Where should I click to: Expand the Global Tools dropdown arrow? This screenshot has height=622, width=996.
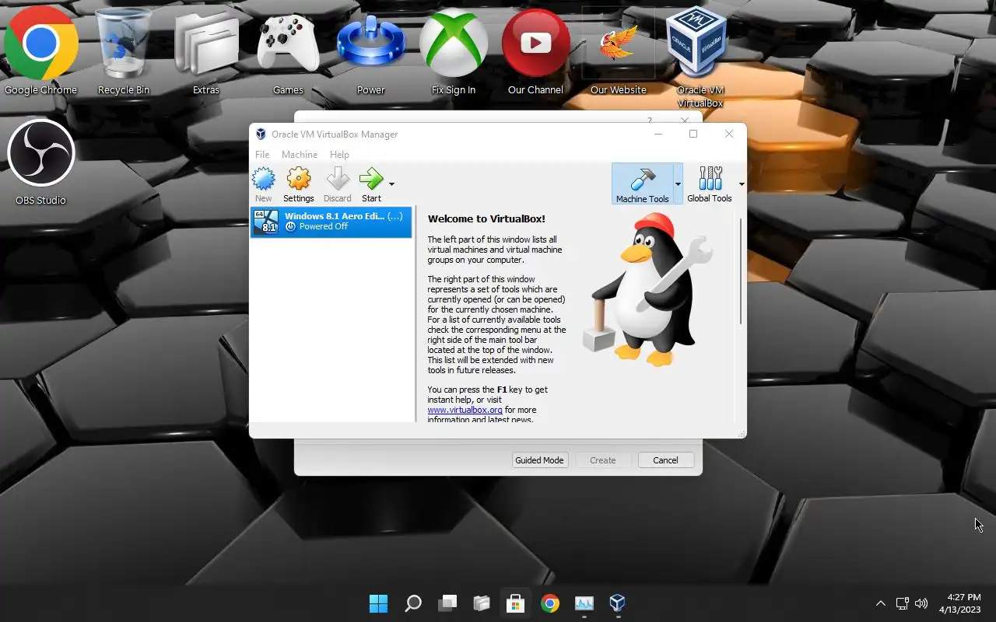pyautogui.click(x=741, y=184)
